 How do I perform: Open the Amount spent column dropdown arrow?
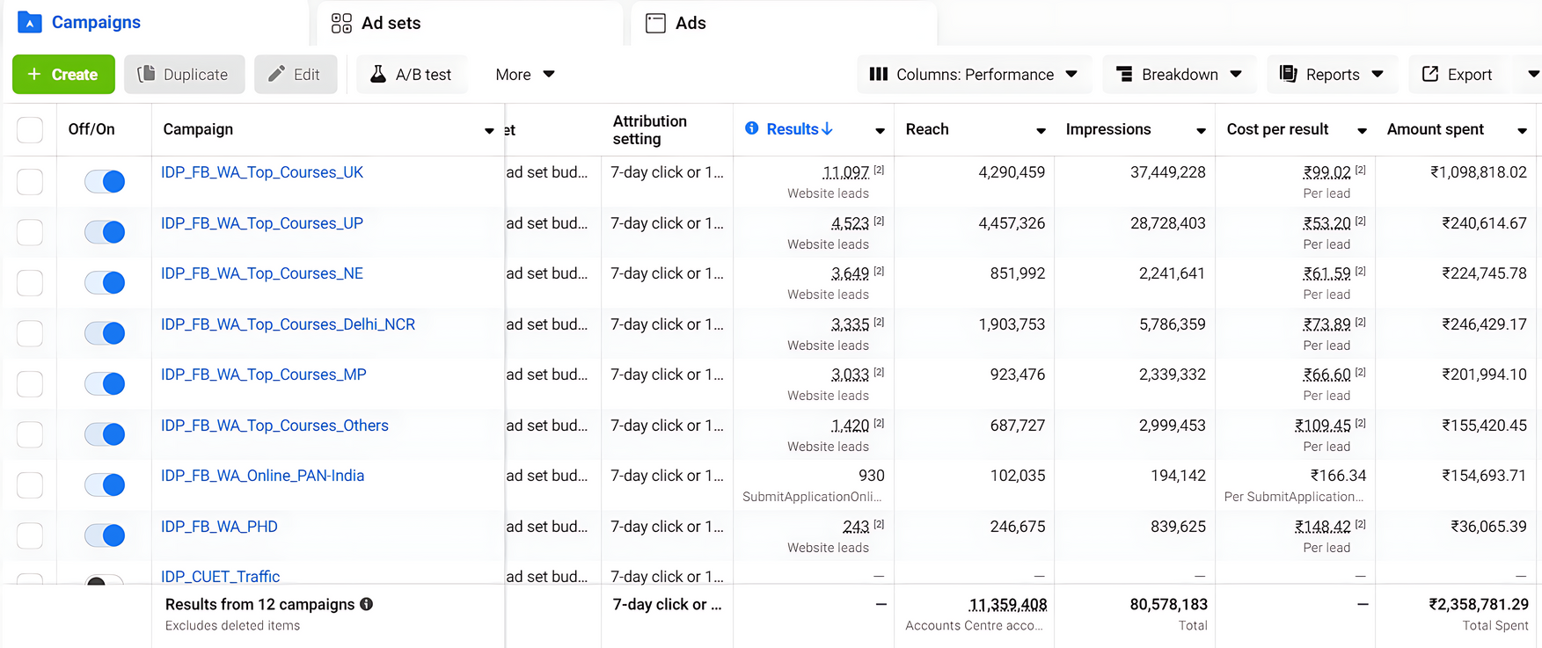[x=1522, y=130]
